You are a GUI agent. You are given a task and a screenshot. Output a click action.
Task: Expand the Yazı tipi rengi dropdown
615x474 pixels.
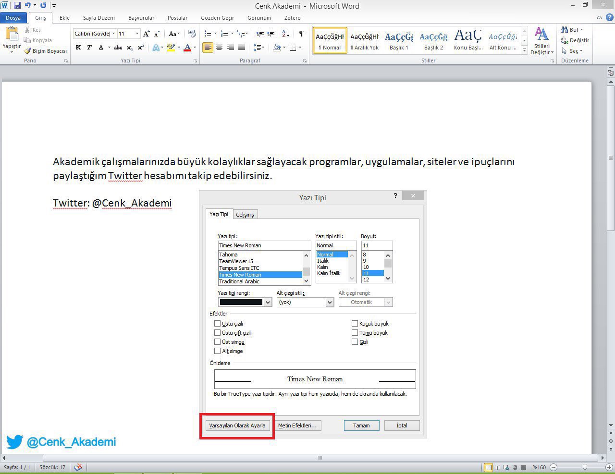click(x=268, y=302)
